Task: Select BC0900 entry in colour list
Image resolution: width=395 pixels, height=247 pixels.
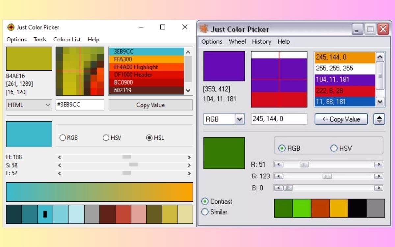Action: pyautogui.click(x=146, y=82)
